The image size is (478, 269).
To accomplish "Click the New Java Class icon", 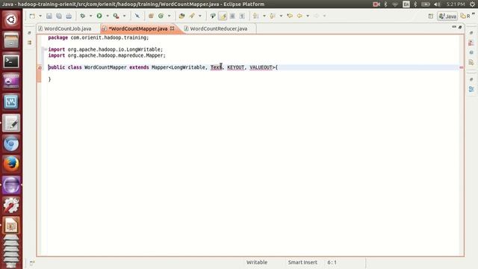I will [x=161, y=16].
